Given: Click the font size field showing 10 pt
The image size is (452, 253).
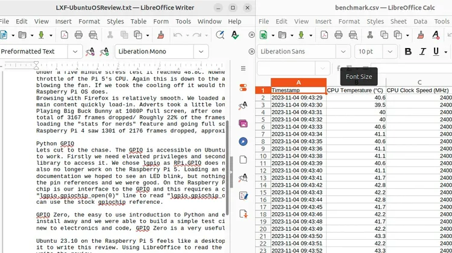Looking at the screenshot, I should click(x=369, y=52).
